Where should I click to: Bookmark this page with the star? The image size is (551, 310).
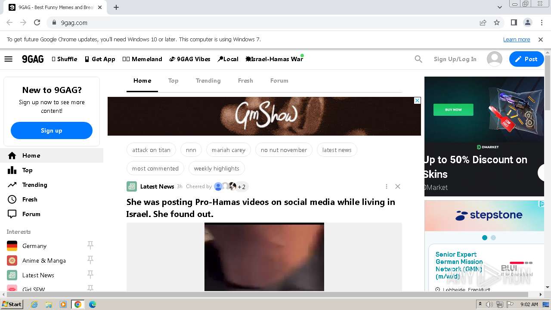[497, 22]
